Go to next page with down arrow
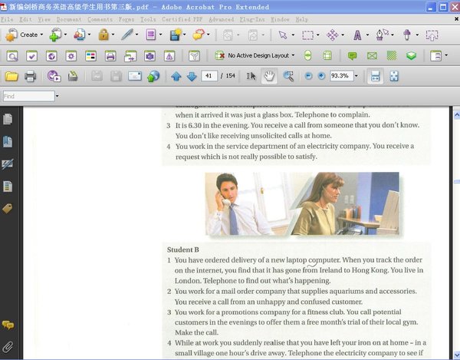 coord(192,76)
